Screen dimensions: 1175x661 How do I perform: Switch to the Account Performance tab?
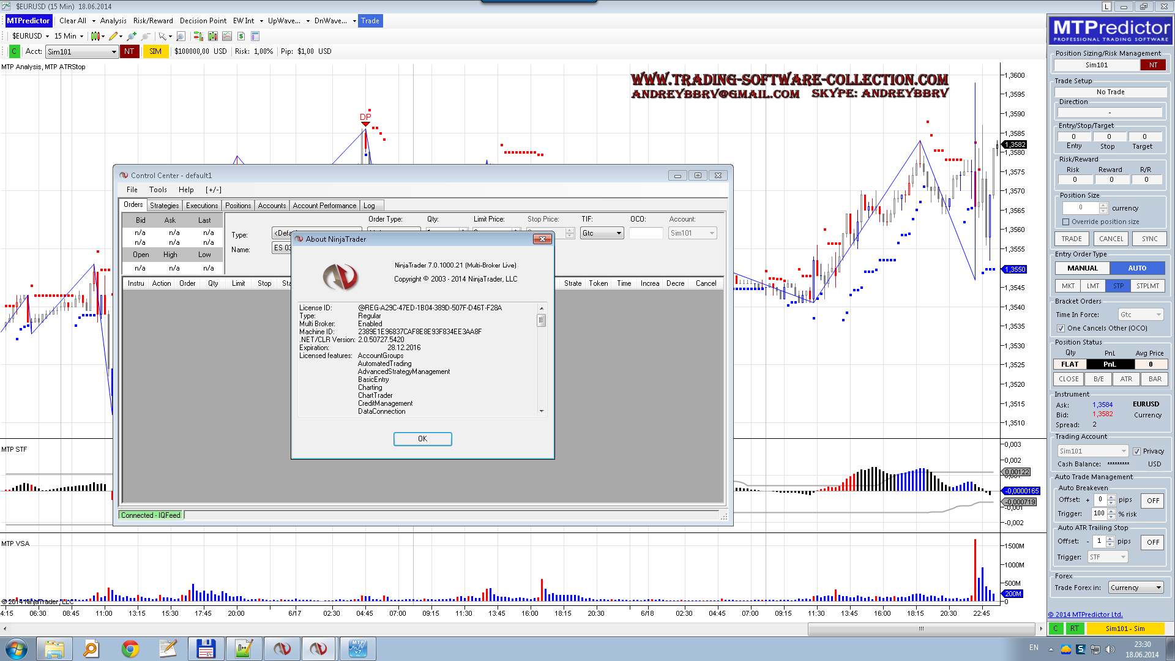tap(324, 206)
